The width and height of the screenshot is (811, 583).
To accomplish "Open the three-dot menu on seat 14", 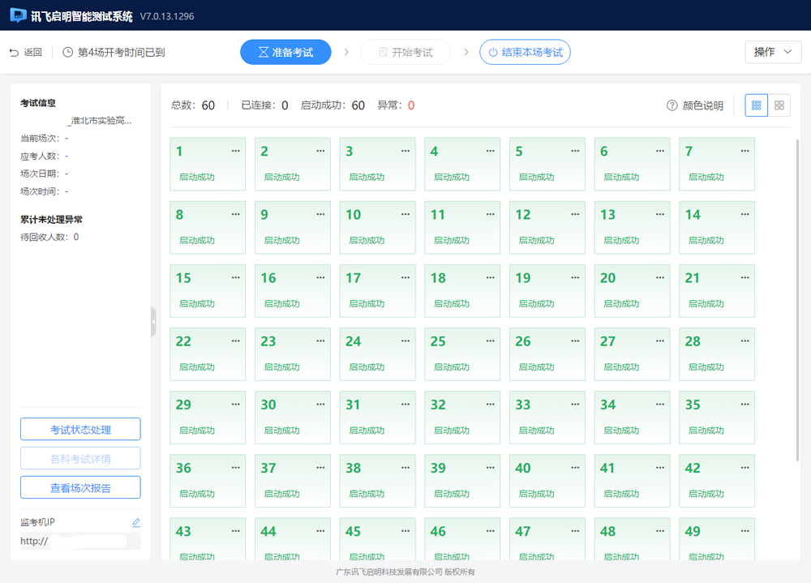I will click(x=745, y=214).
